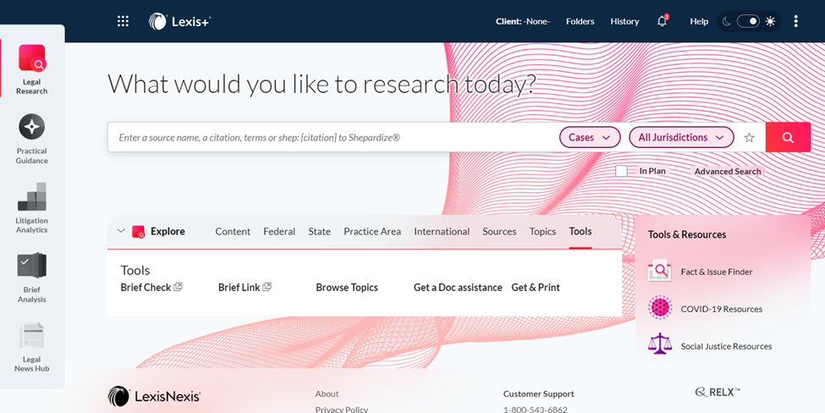Open the Help menu
The height and width of the screenshot is (413, 825).
tap(699, 21)
